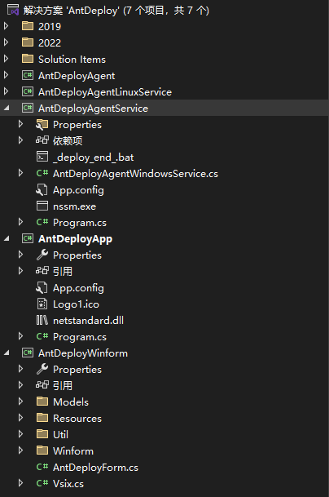Click the AntDeployAgentLinuxService project icon
This screenshot has width=329, height=497.
click(28, 91)
